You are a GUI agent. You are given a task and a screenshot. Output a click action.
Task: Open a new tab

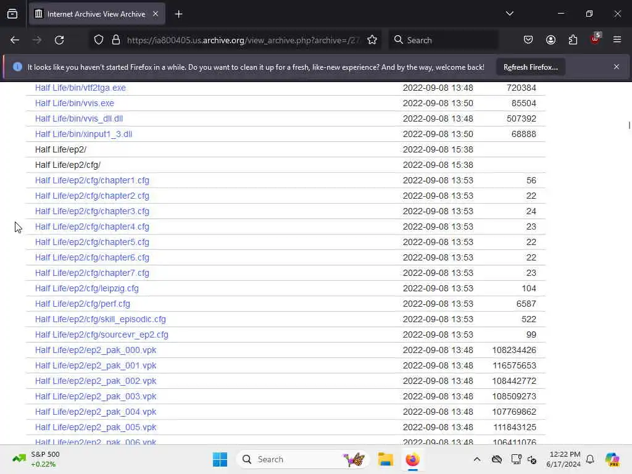(178, 14)
